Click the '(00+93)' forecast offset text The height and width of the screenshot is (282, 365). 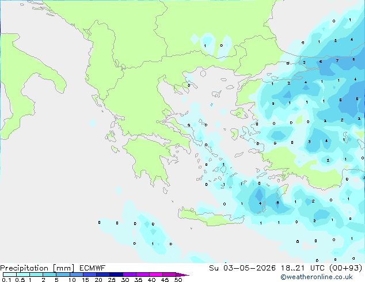point(346,268)
